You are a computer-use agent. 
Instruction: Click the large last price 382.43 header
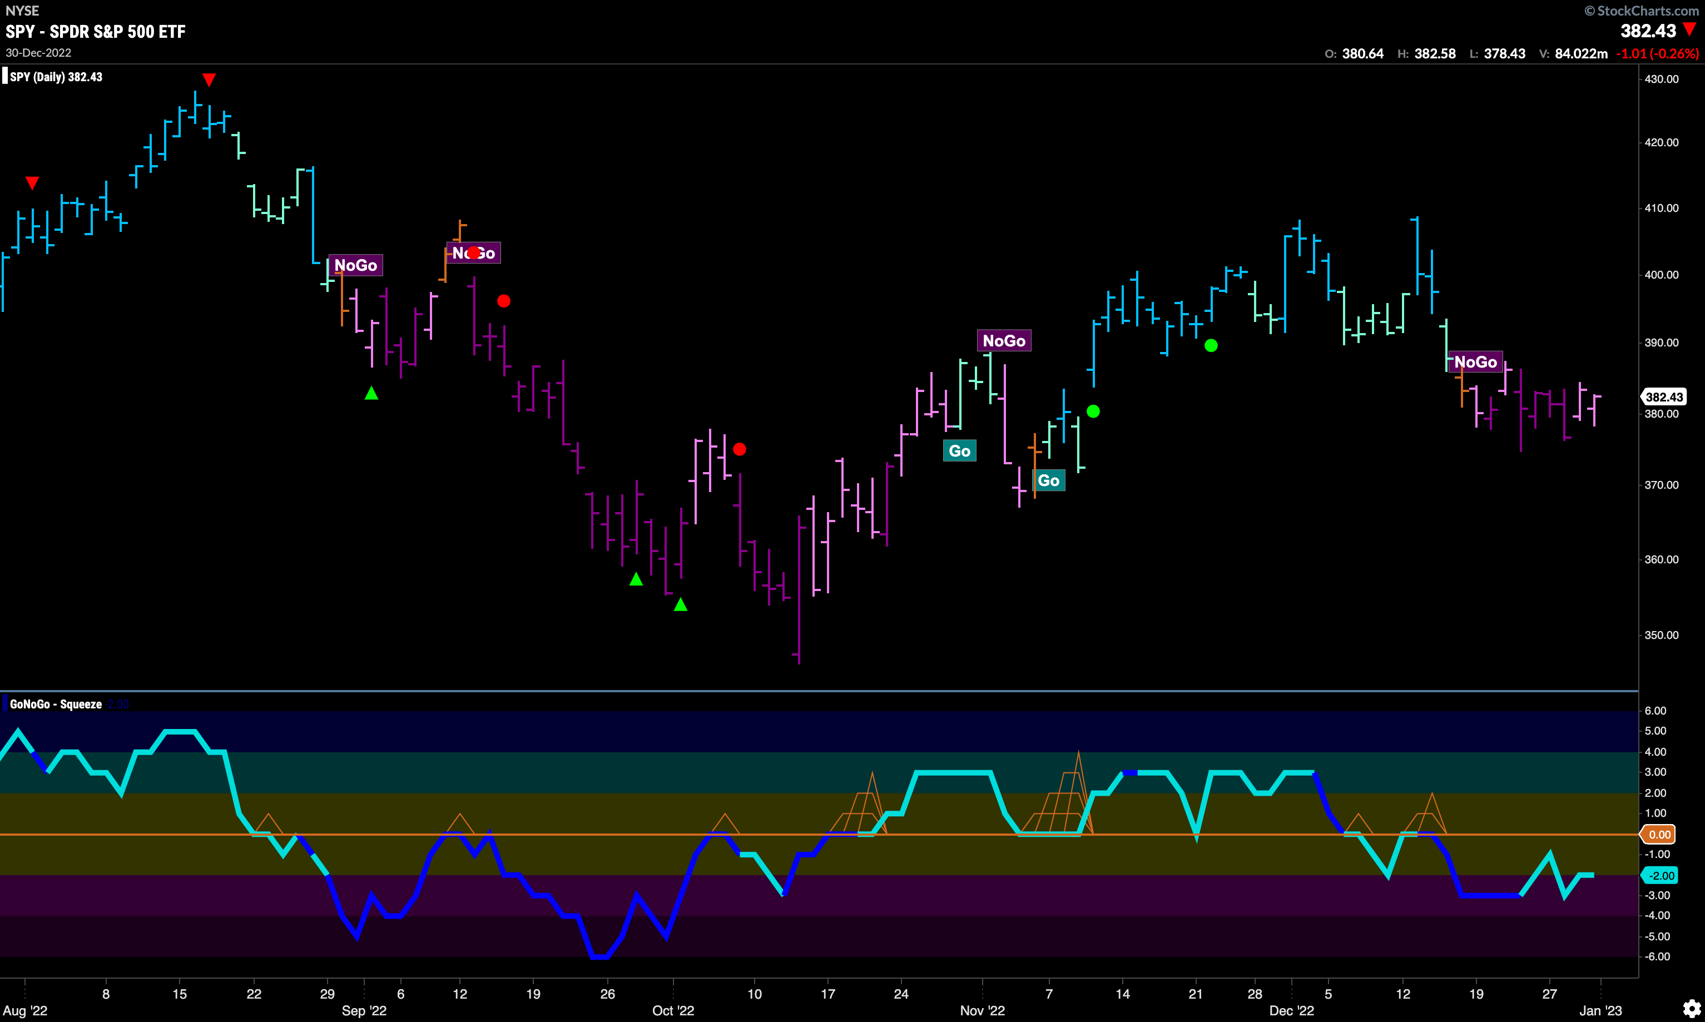click(1648, 30)
